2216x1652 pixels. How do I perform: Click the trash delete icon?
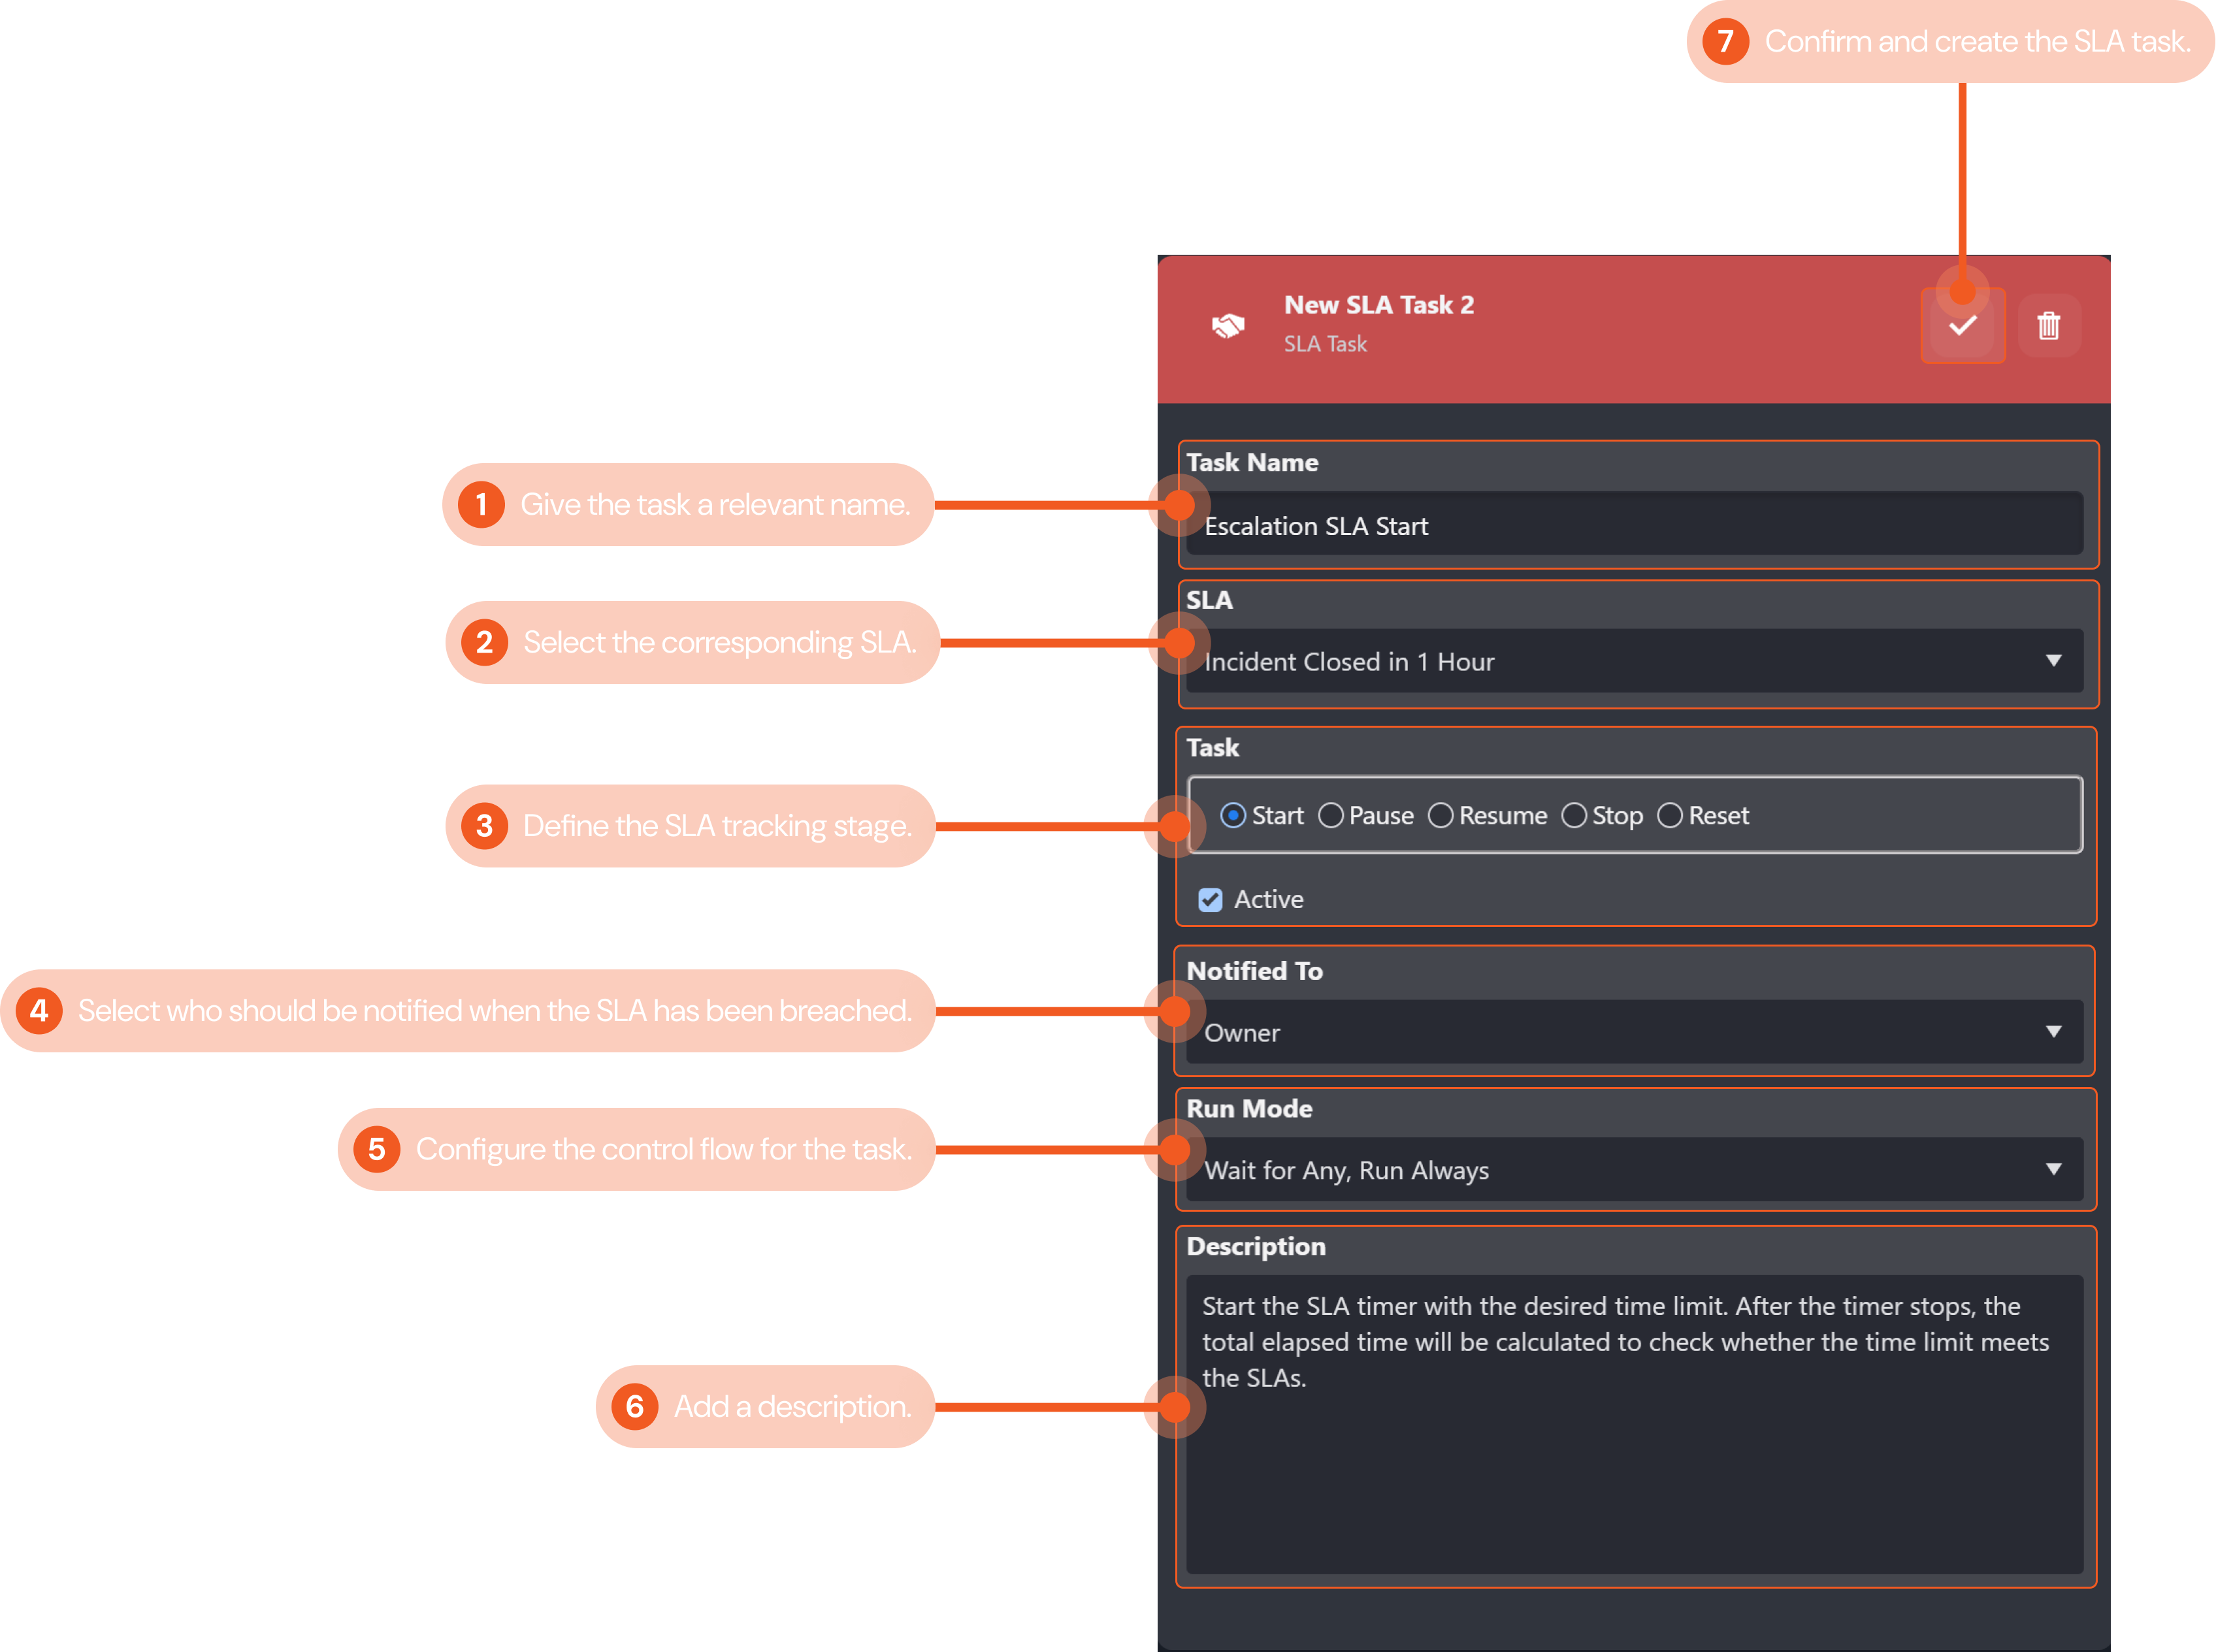coord(2048,326)
